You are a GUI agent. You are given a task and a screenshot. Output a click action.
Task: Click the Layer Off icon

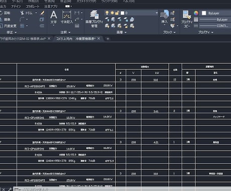click(107, 20)
